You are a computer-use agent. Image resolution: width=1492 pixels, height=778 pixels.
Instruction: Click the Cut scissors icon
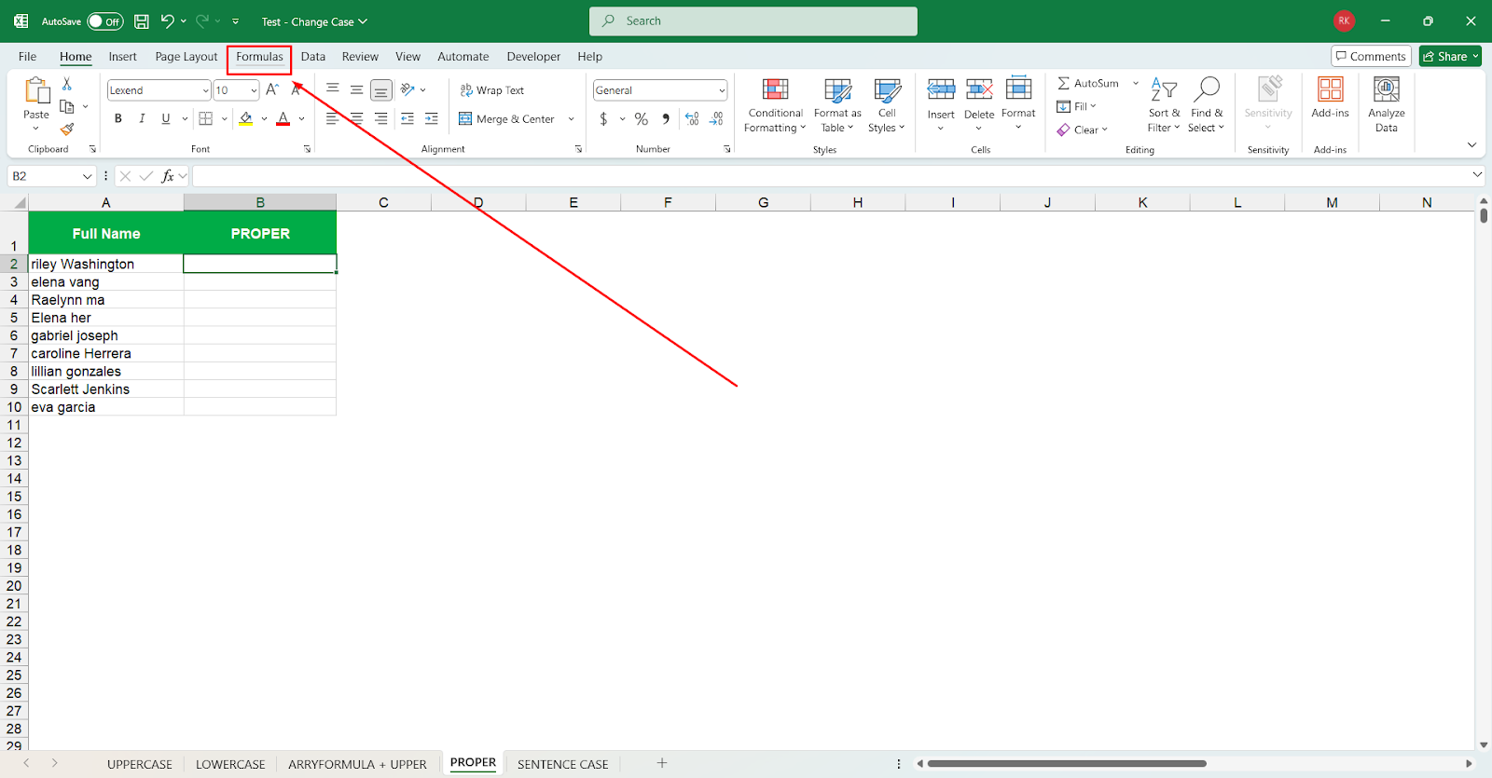coord(67,84)
